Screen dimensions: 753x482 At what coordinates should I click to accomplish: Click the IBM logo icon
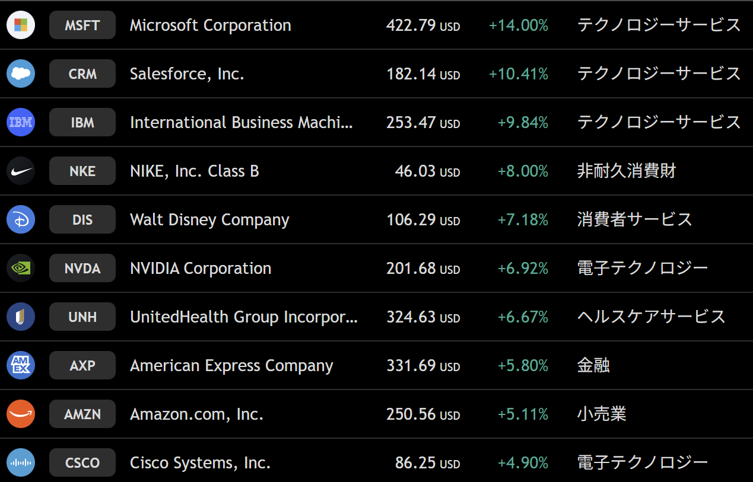21,123
